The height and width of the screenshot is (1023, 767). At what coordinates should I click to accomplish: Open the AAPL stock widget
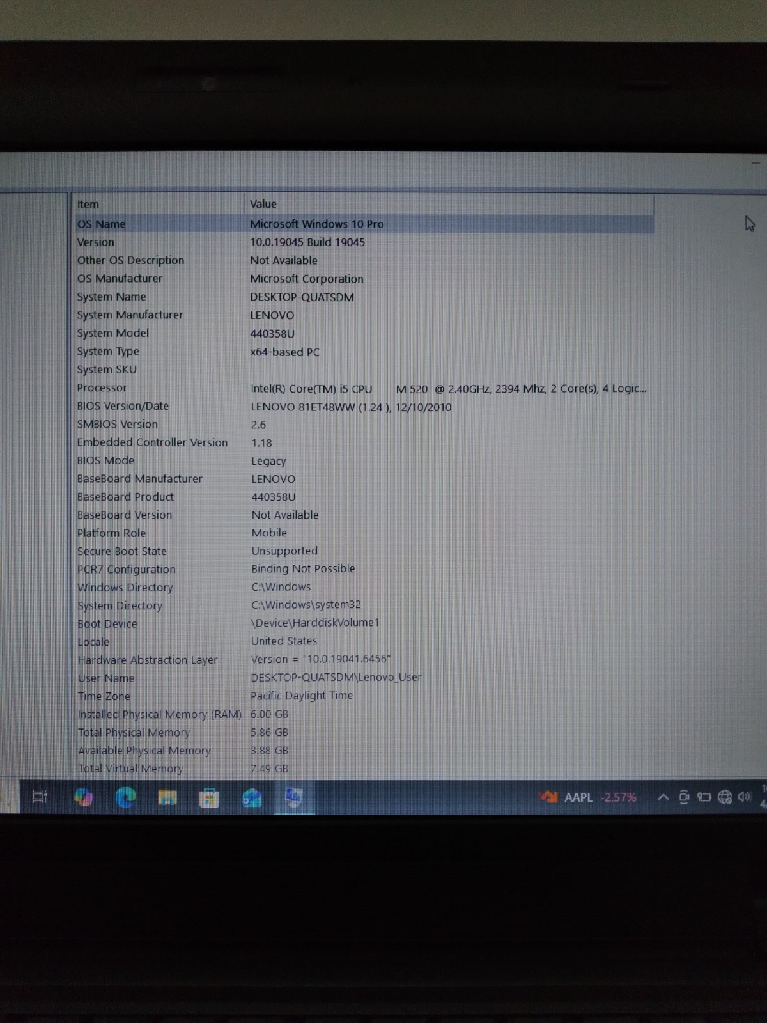click(588, 797)
